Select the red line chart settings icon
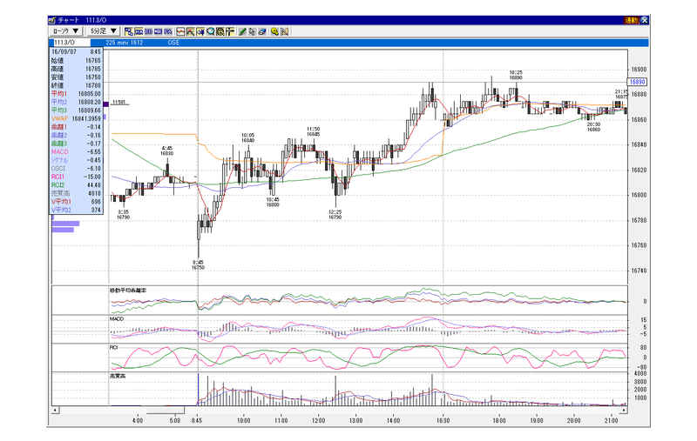 tap(180, 31)
